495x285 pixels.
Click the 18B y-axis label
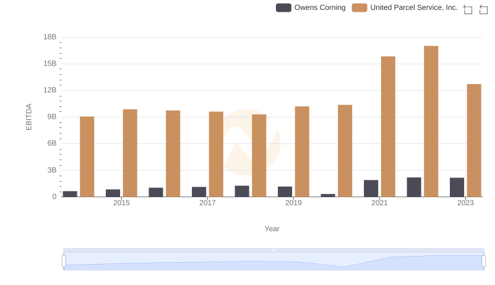(x=50, y=37)
